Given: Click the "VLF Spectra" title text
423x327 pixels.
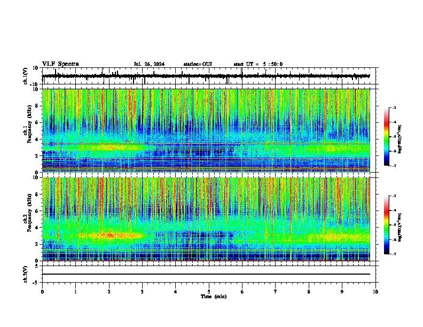Looking at the screenshot, I should point(60,64).
